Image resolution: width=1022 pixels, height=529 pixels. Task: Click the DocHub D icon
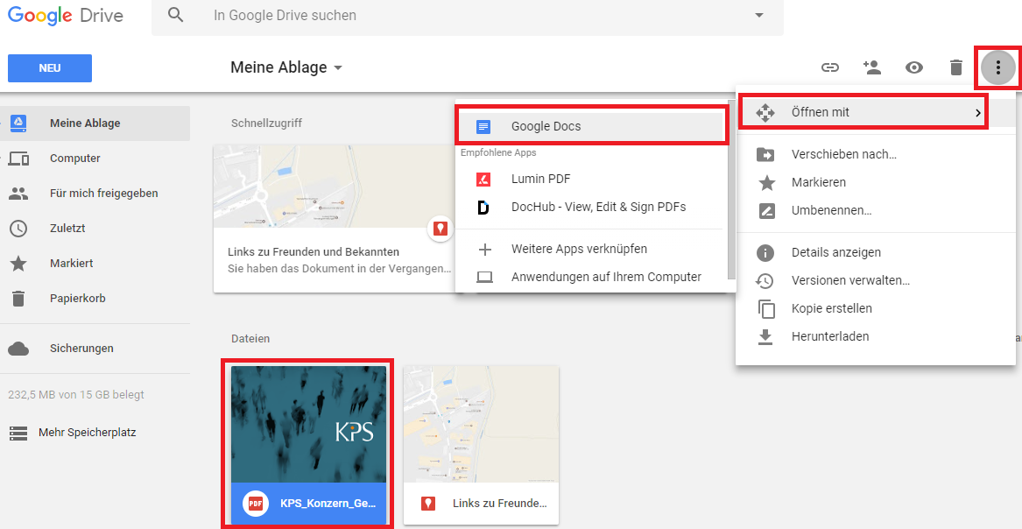(x=483, y=208)
